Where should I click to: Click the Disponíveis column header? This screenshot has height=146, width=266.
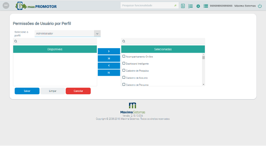coord(55,49)
